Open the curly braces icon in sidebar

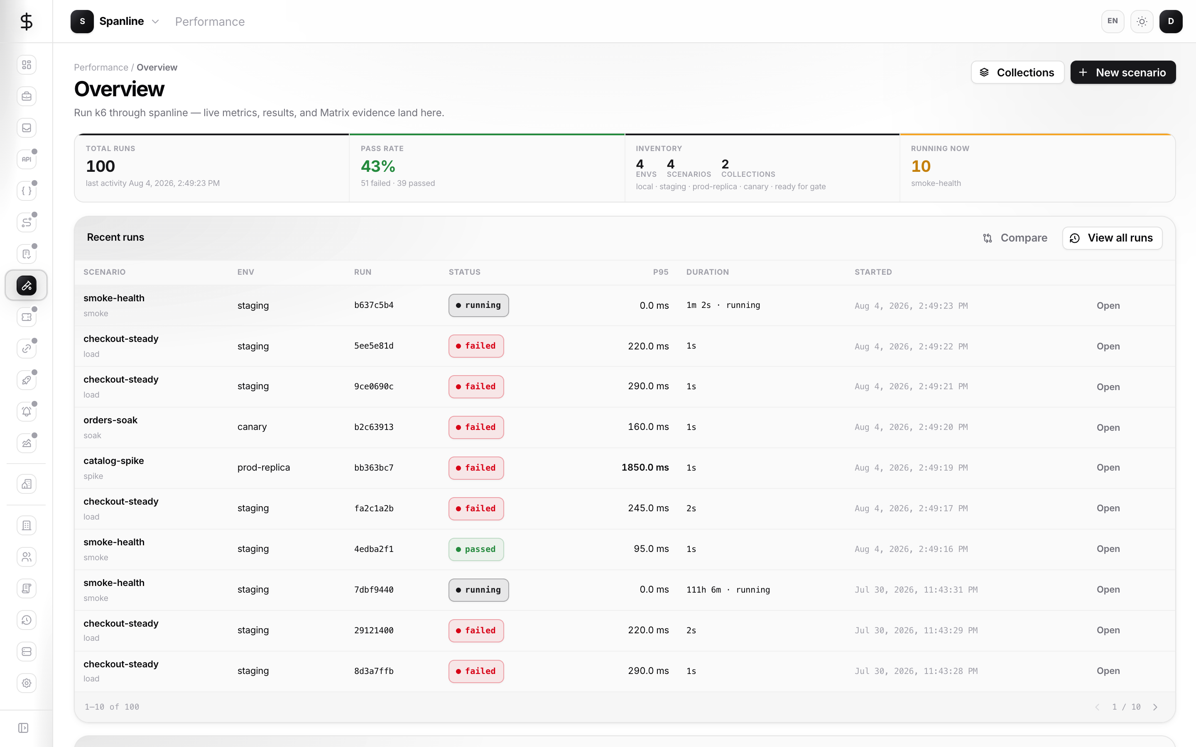click(x=27, y=191)
